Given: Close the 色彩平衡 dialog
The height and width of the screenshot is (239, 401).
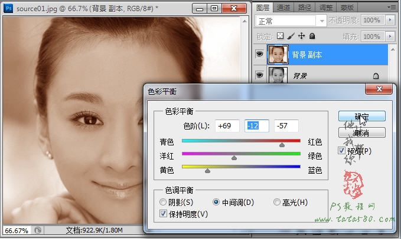Looking at the screenshot, I should click(x=379, y=89).
